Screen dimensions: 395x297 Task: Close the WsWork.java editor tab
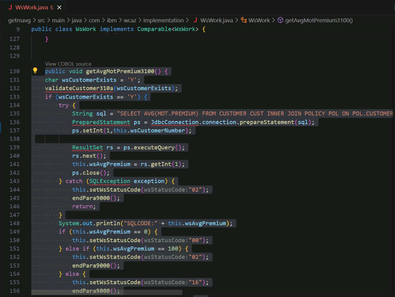click(59, 7)
